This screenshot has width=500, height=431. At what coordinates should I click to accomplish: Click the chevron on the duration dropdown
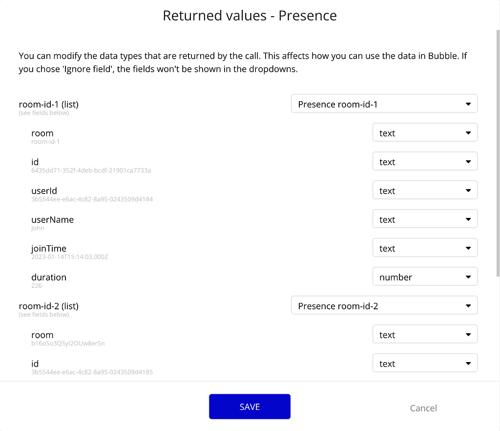pos(468,277)
